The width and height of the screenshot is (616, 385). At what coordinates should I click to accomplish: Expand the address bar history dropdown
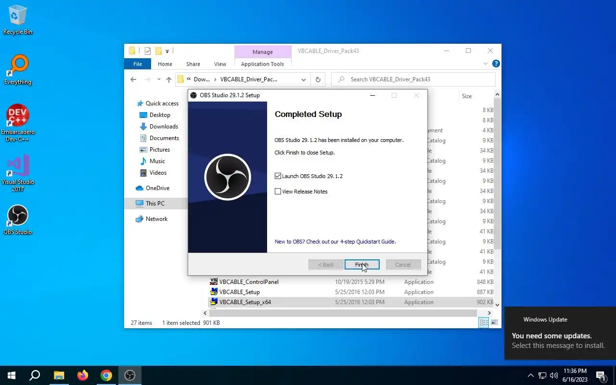click(304, 79)
